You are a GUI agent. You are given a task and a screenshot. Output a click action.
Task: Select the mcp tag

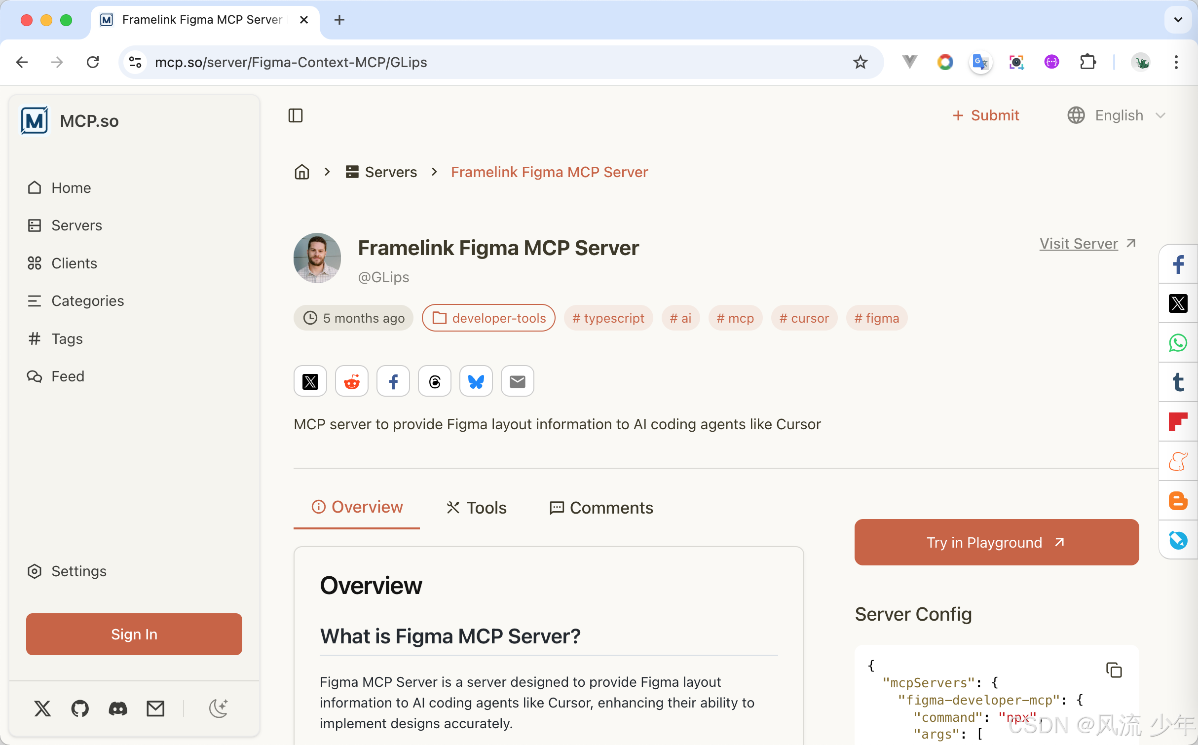click(735, 318)
